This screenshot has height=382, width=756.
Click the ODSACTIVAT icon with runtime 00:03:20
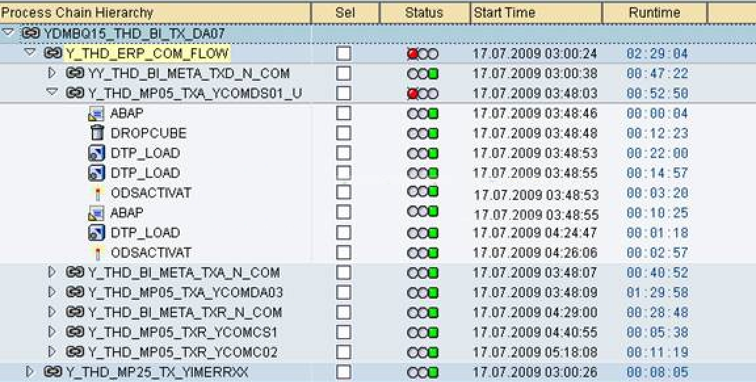click(97, 194)
